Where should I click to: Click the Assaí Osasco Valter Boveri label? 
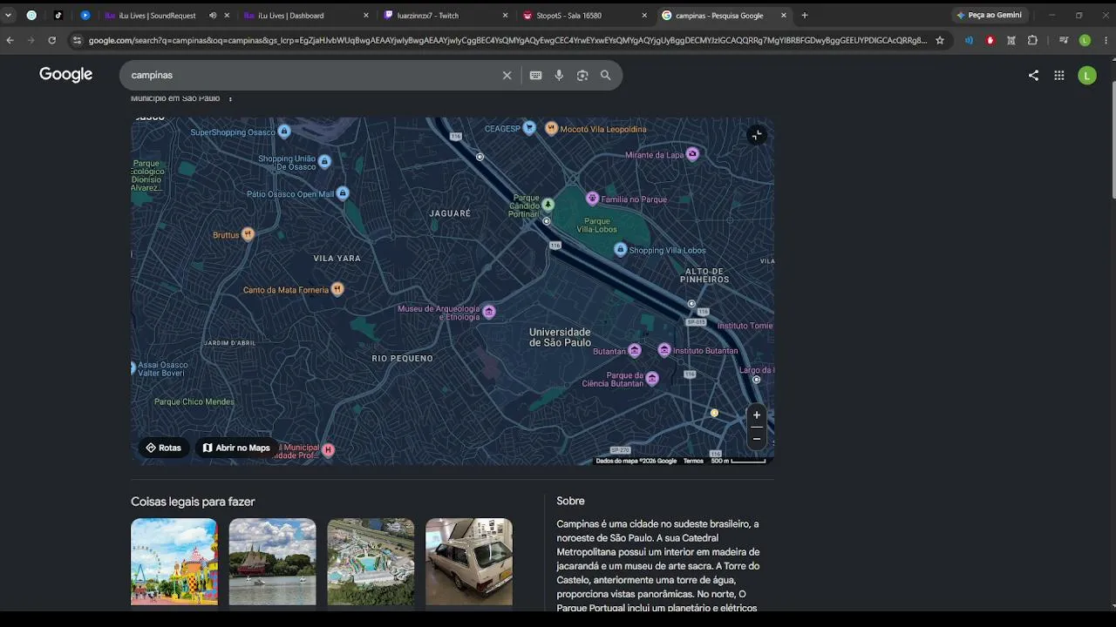(162, 369)
